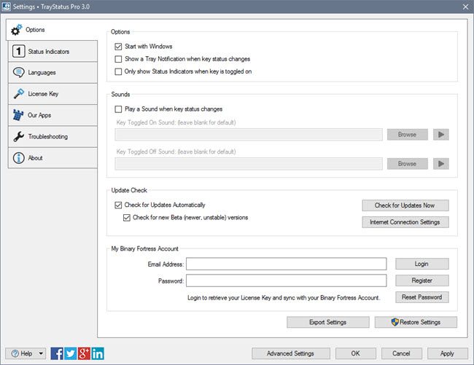This screenshot has width=474, height=365.
Task: Click the Troubleshooting wrench icon
Action: [x=19, y=136]
